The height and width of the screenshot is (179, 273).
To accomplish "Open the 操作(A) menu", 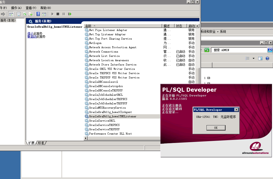I will (16, 8).
